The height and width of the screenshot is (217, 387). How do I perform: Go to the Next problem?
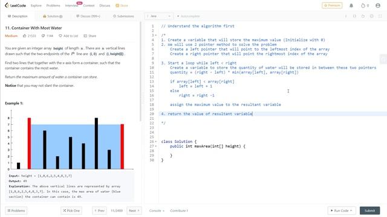[134, 210]
